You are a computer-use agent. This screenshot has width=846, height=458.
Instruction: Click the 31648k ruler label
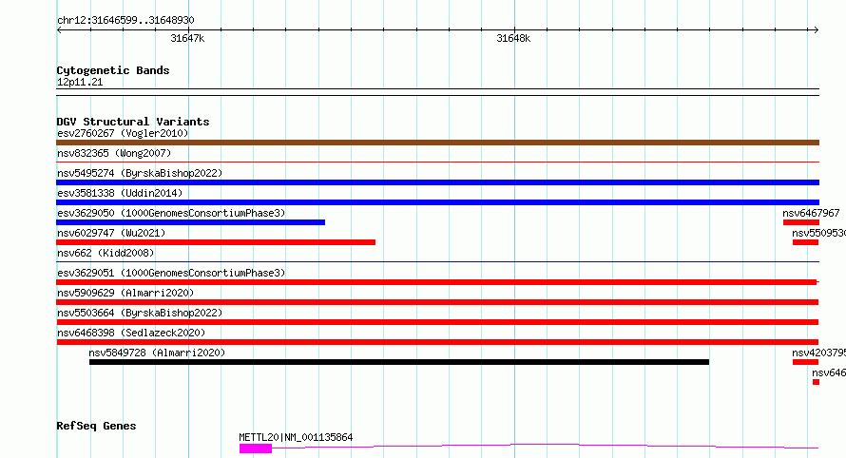coord(513,38)
